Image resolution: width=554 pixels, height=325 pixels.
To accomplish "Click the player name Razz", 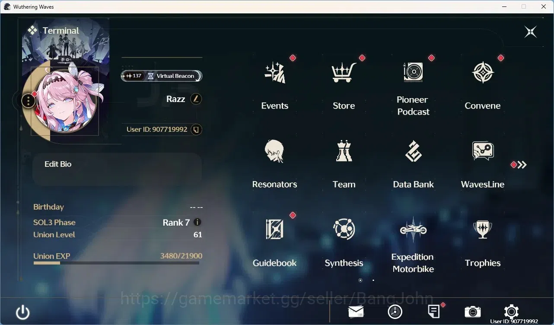I will coord(175,99).
